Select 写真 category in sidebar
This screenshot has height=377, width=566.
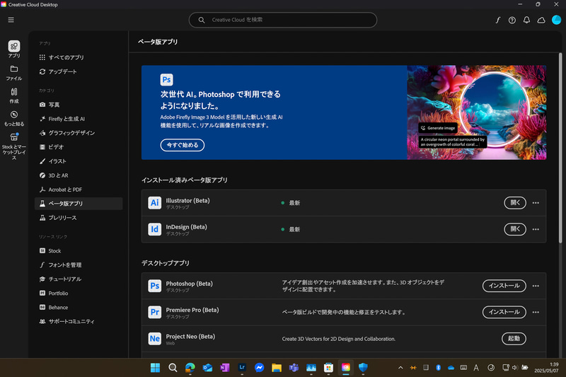pos(79,105)
